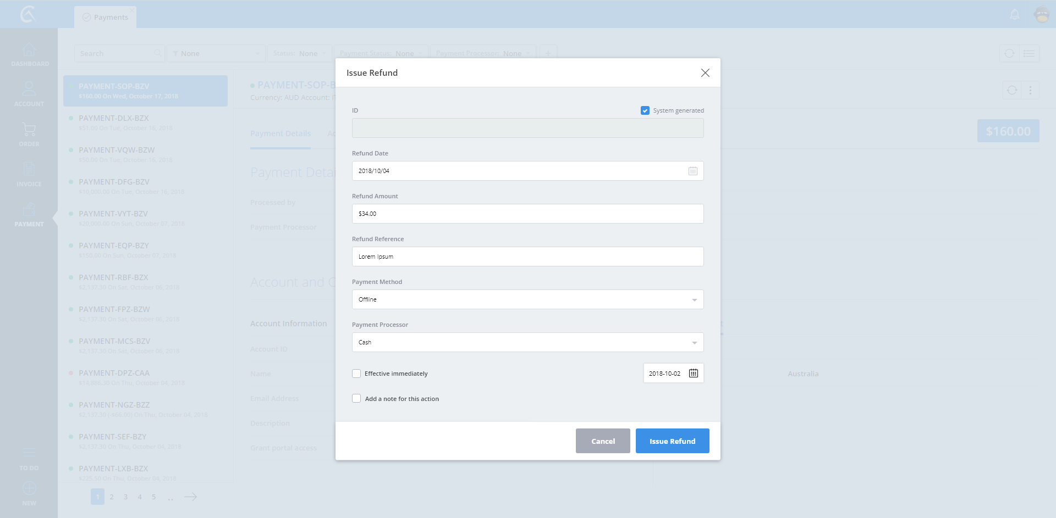The image size is (1056, 518).
Task: Select the Payment Details tab
Action: pyautogui.click(x=280, y=133)
